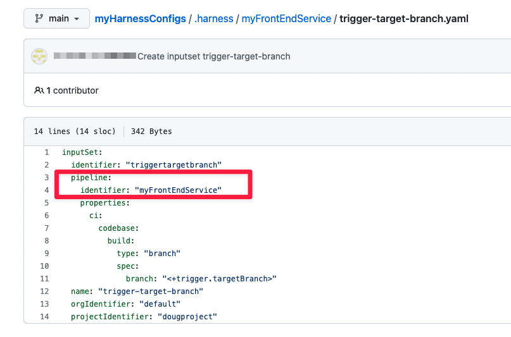
Task: Click the "<+trigger.targetBranch>" value in the code
Action: coord(219,279)
